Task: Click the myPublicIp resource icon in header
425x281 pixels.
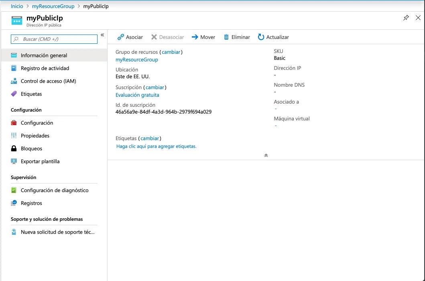Action: point(16,20)
